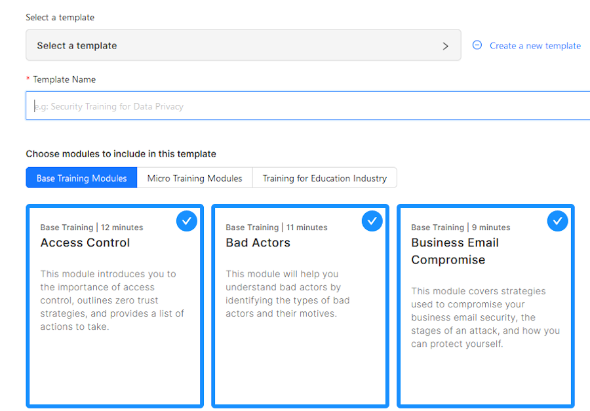Click the Create a new template link

(535, 45)
